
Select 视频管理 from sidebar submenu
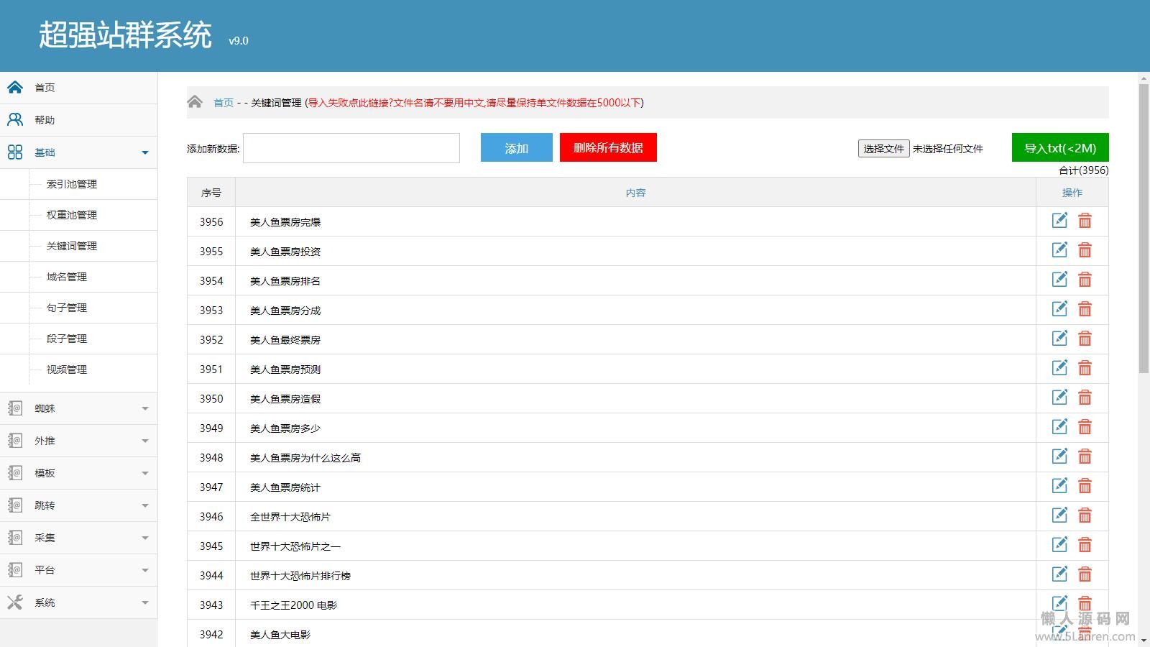tap(67, 370)
